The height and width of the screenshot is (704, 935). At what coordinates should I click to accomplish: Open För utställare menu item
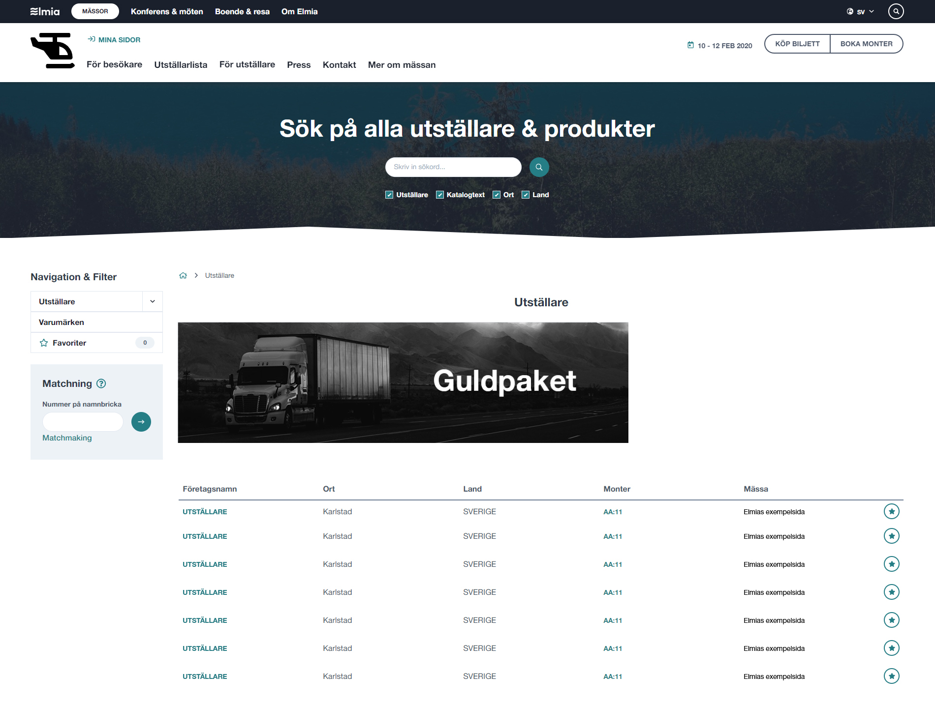tap(247, 64)
